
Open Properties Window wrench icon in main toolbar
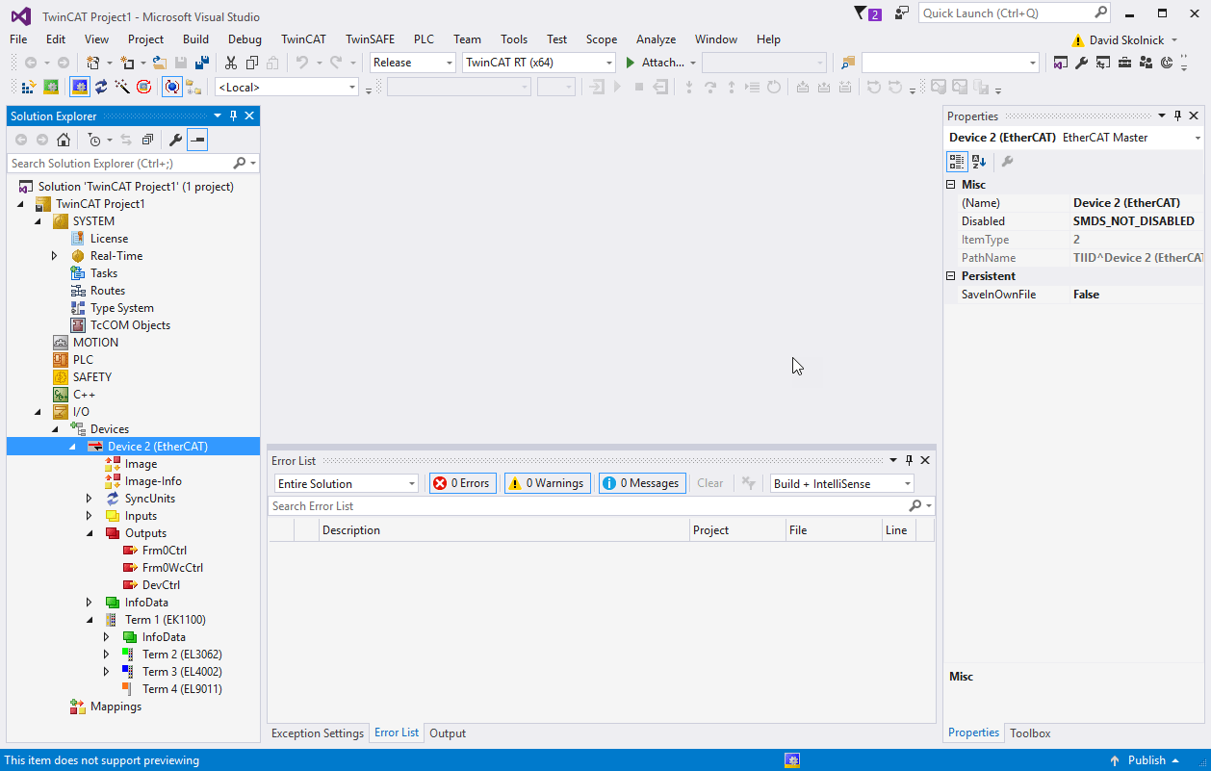click(x=1081, y=63)
